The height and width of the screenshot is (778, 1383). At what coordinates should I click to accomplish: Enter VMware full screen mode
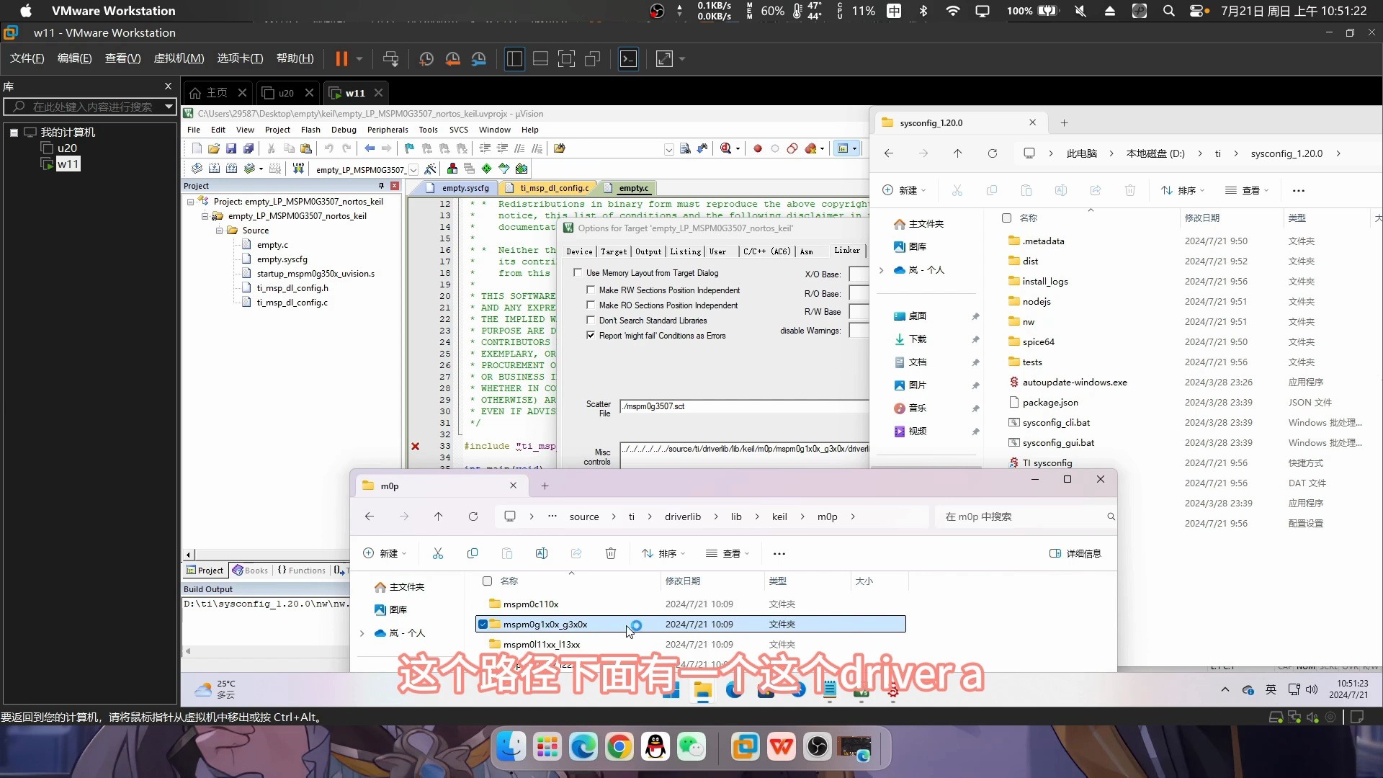[x=567, y=59]
